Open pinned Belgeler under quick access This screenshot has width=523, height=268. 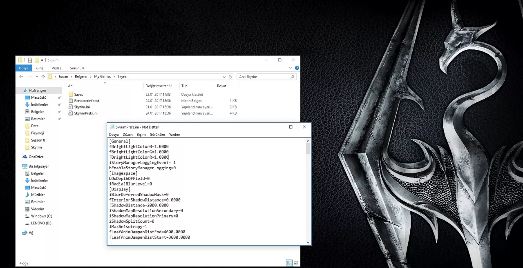pos(37,111)
